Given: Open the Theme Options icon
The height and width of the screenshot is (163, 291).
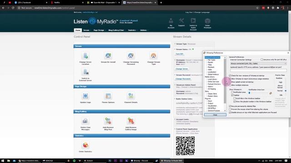Looking at the screenshot, I should click(x=108, y=96).
